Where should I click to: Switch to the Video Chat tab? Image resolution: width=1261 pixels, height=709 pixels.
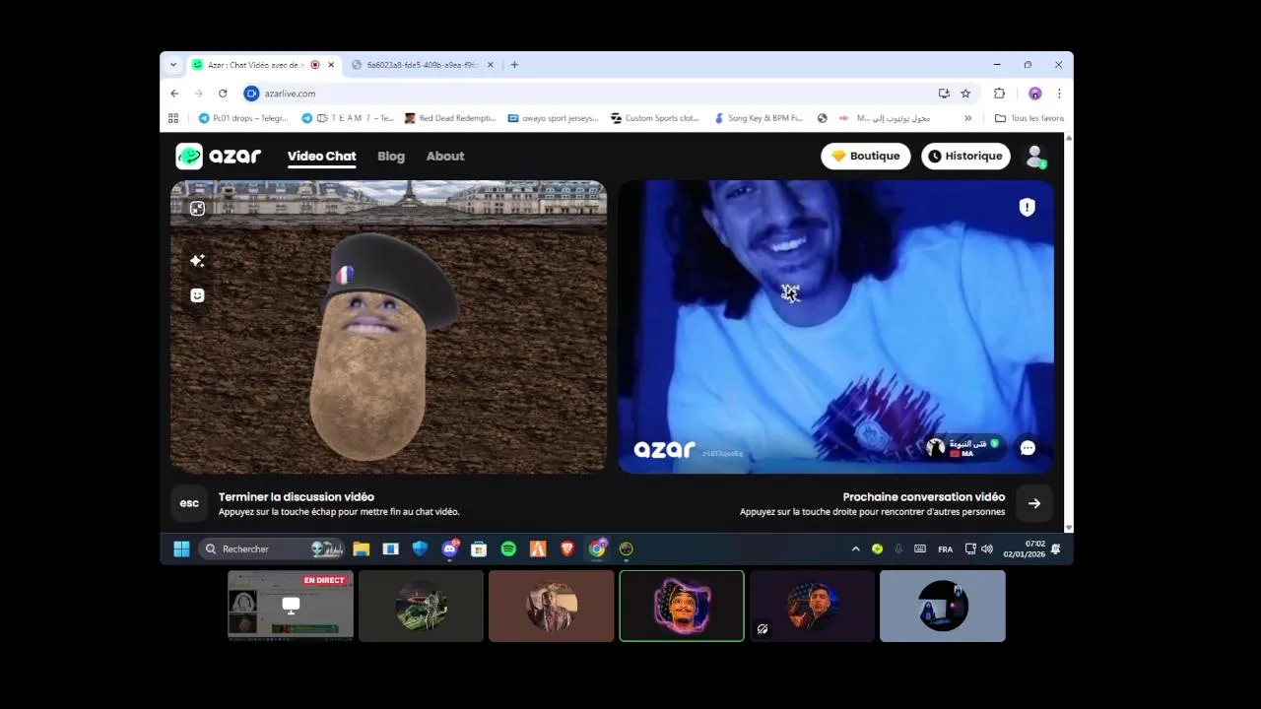coord(321,156)
